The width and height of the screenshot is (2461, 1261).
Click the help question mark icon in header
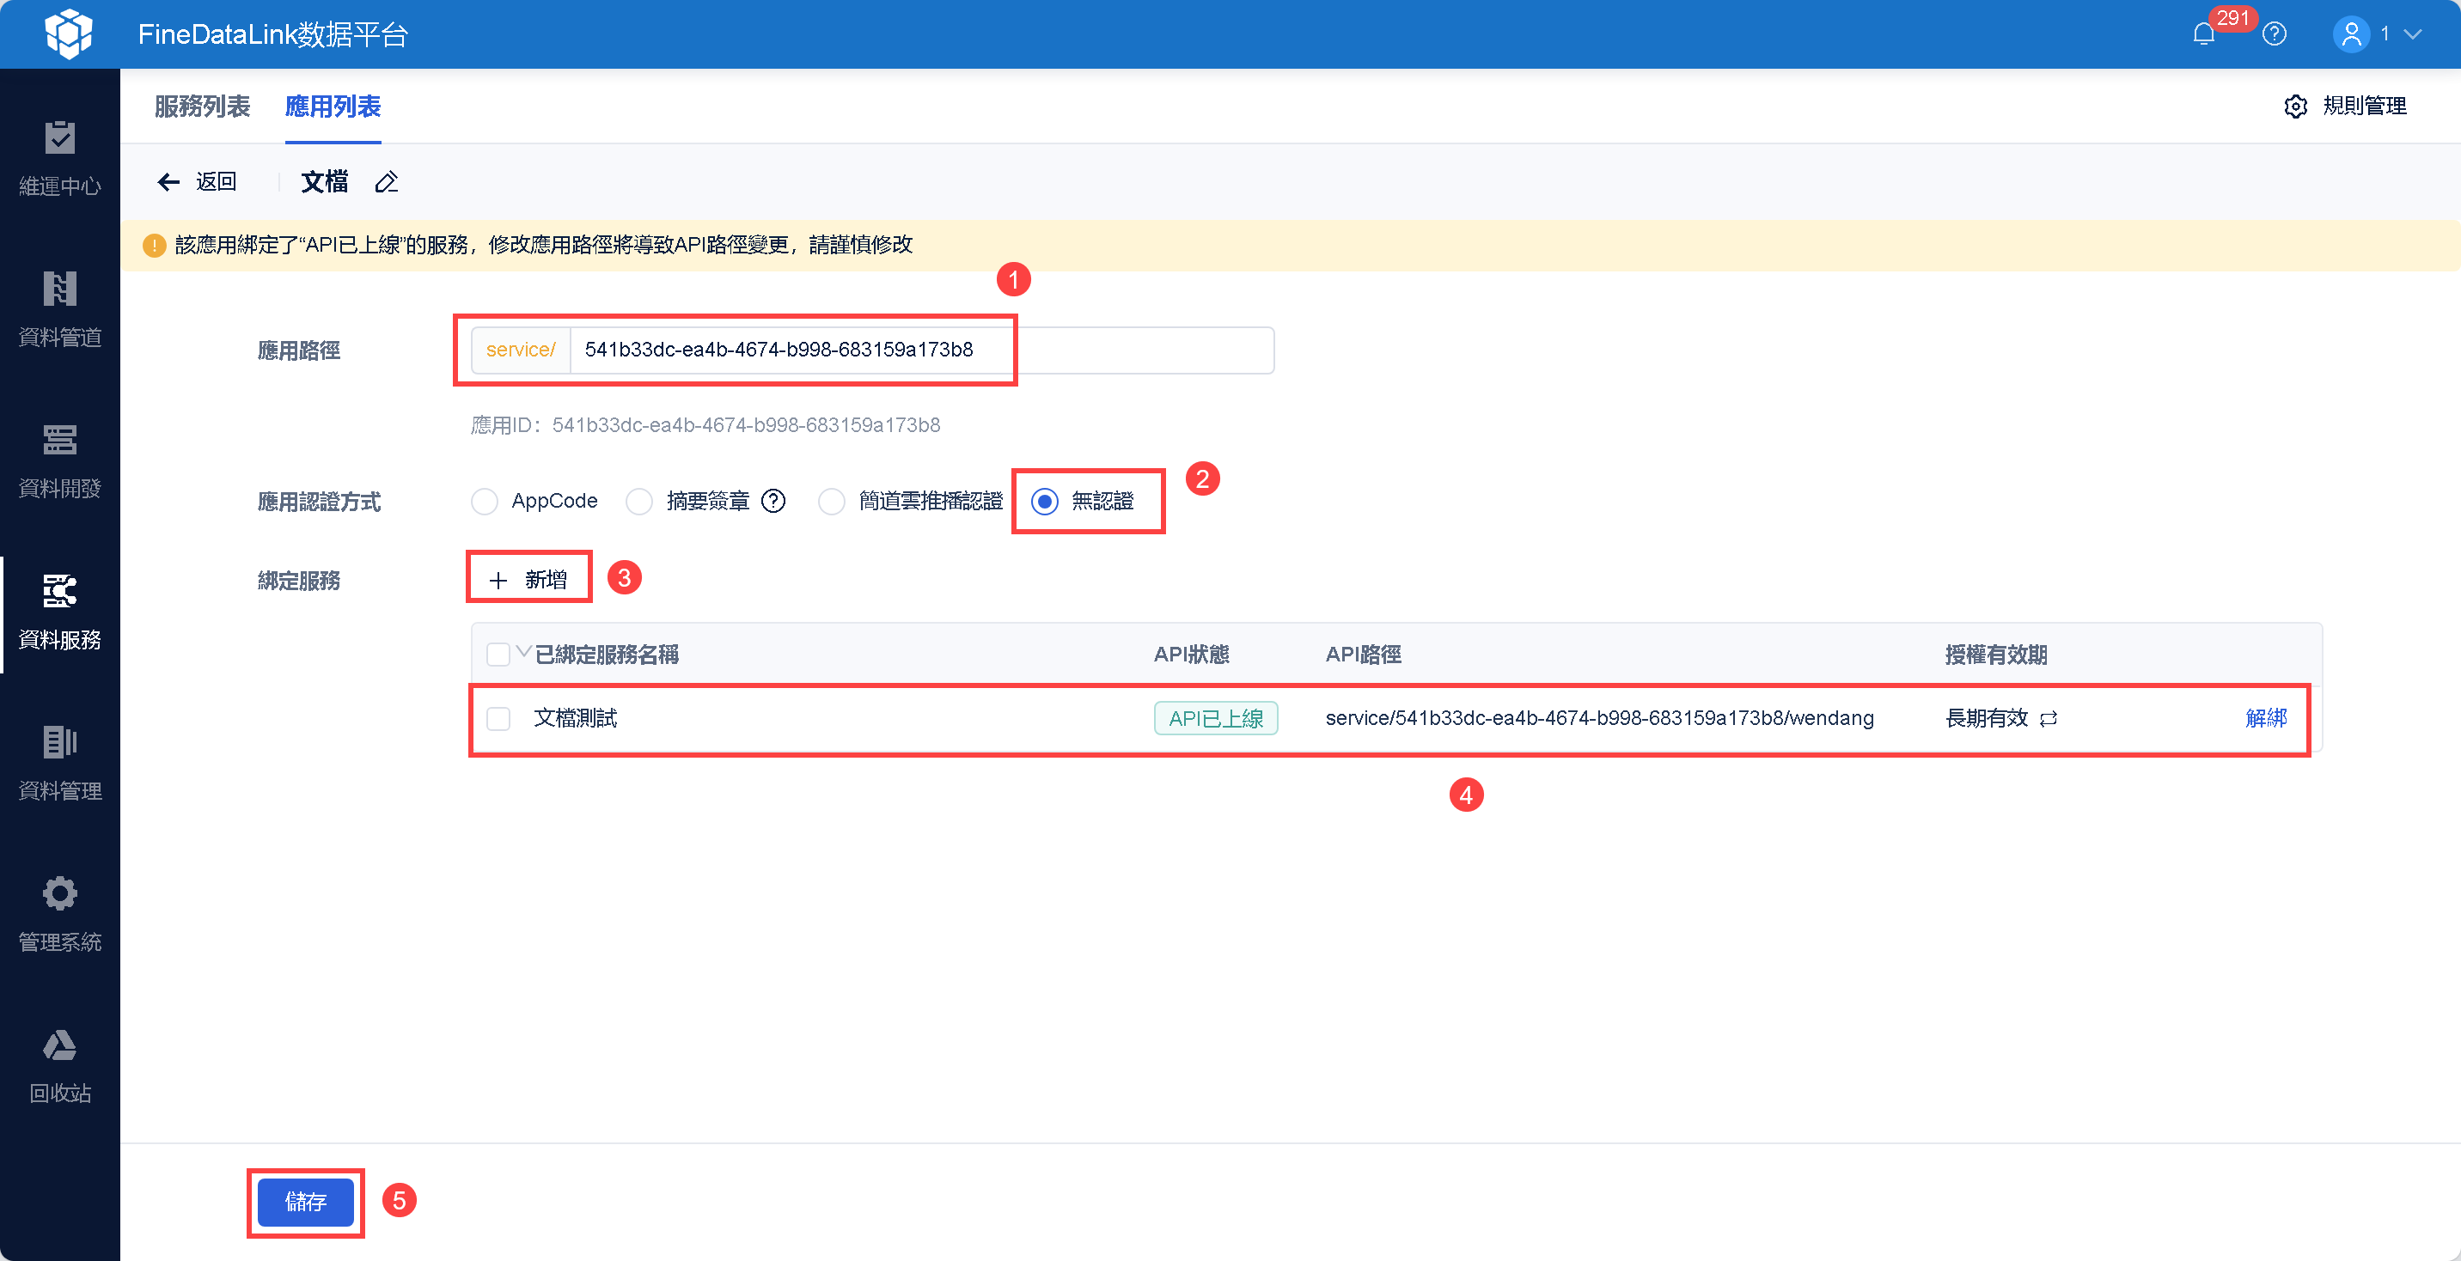pyautogui.click(x=2275, y=34)
